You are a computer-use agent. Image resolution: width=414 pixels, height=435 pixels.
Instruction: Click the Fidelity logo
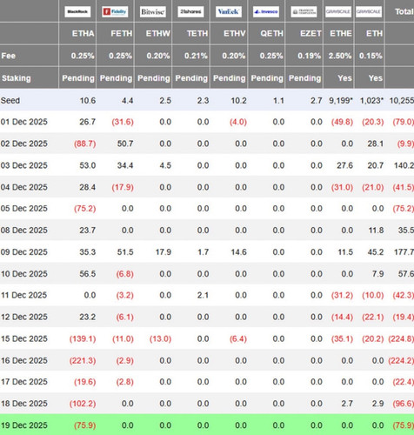coord(115,11)
